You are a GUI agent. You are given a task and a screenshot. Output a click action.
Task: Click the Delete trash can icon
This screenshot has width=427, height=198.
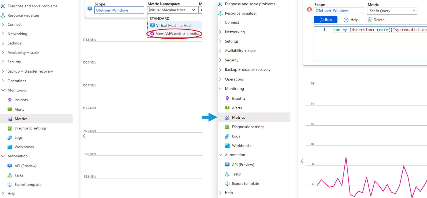tap(369, 20)
